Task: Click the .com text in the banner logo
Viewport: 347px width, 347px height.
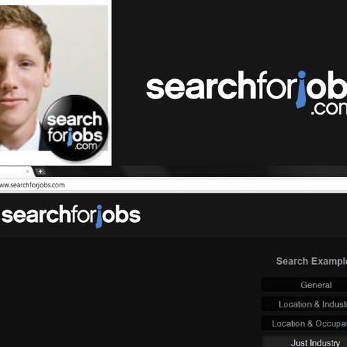Action: 329,108
